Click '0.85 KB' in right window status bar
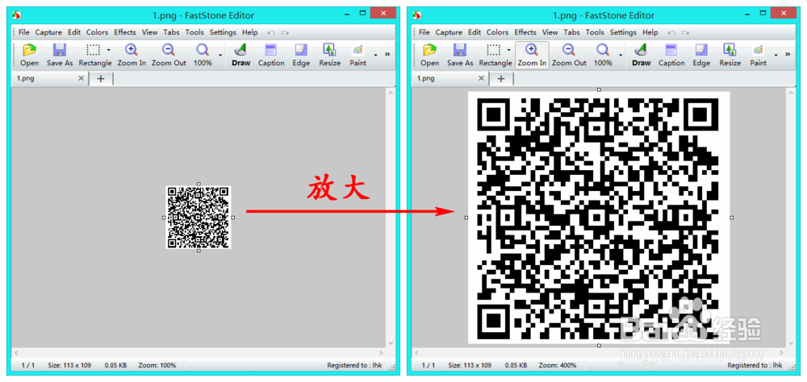Image resolution: width=807 pixels, height=382 pixels. coord(516,366)
